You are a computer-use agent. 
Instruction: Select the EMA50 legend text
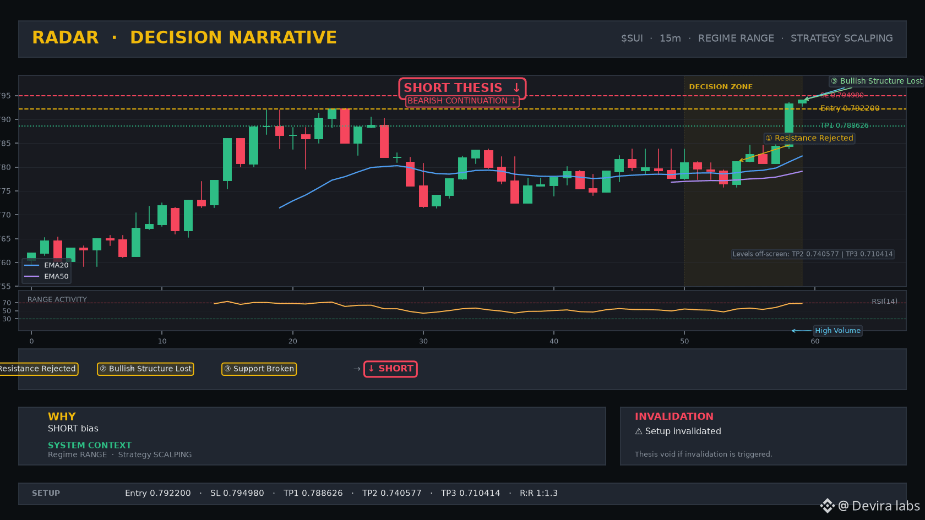tap(56, 276)
